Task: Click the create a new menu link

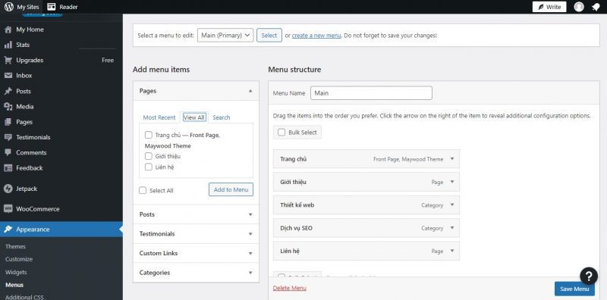Action: coord(316,35)
